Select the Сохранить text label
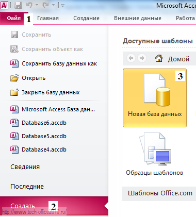Screen dimensions: 196x217 point(37,35)
